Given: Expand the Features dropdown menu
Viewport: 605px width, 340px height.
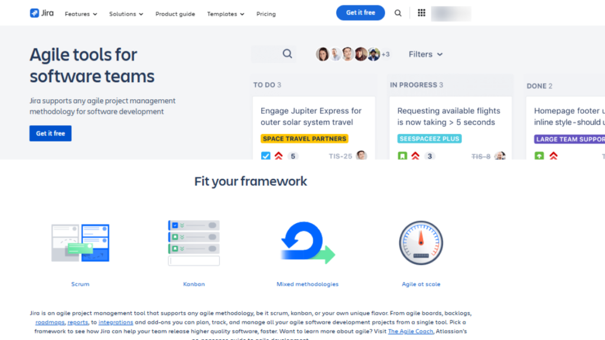Looking at the screenshot, I should tap(80, 14).
